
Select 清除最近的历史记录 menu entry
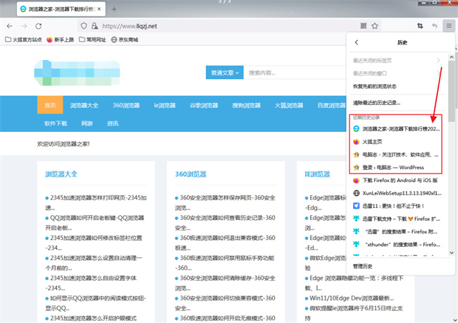(397, 103)
